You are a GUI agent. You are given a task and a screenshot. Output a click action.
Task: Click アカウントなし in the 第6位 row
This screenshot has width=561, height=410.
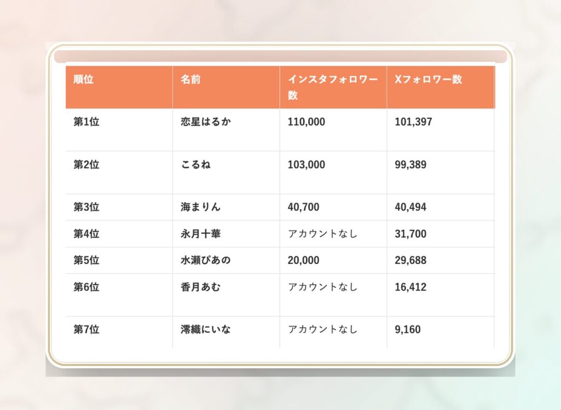(323, 287)
